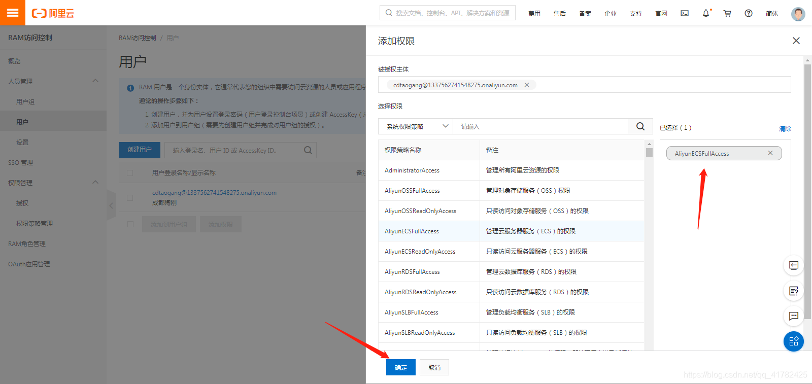Open the user avatar menu

(x=798, y=14)
